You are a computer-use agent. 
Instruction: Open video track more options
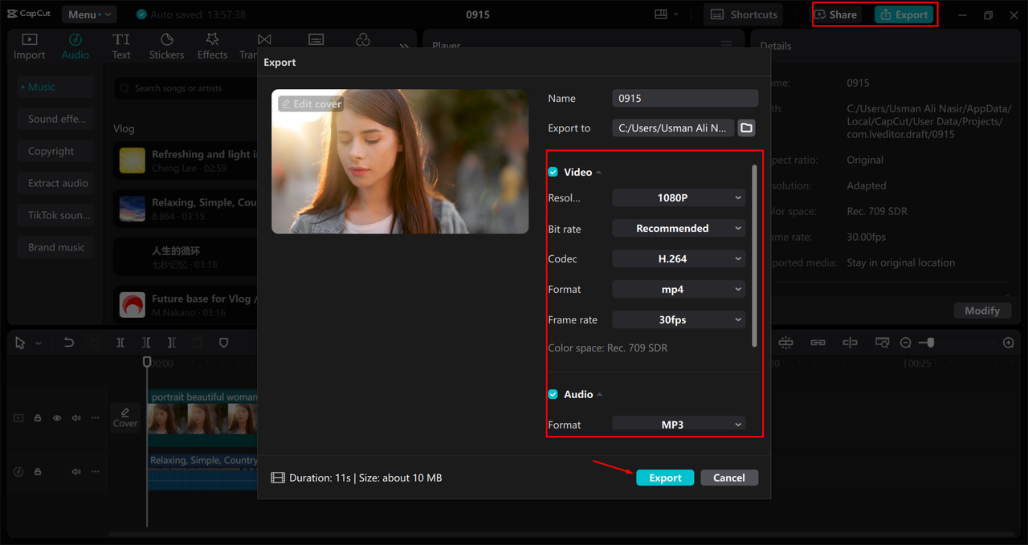96,418
